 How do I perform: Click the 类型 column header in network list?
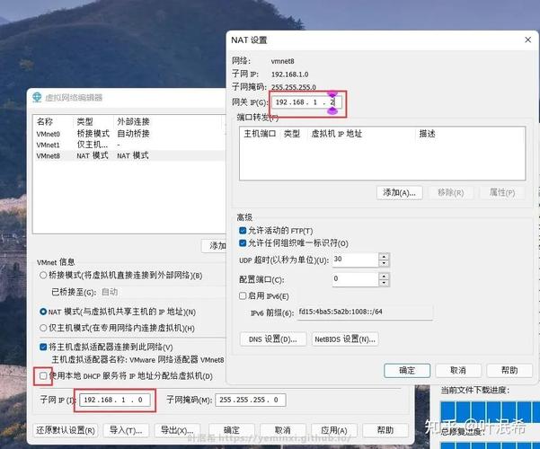pyautogui.click(x=93, y=121)
